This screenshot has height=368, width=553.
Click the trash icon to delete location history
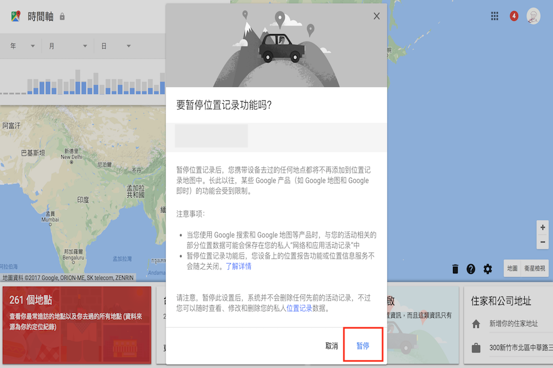(455, 269)
